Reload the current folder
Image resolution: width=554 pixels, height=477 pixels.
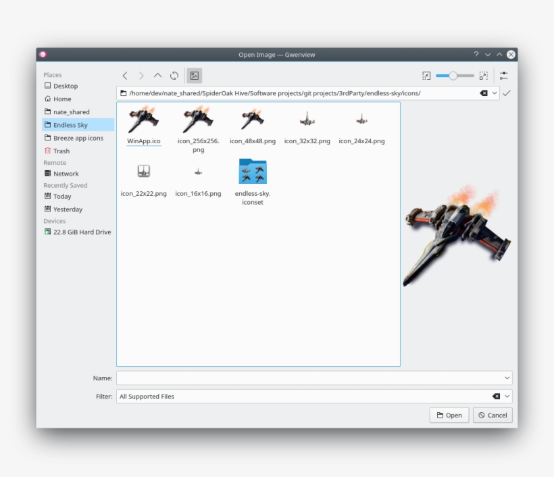[x=174, y=76]
